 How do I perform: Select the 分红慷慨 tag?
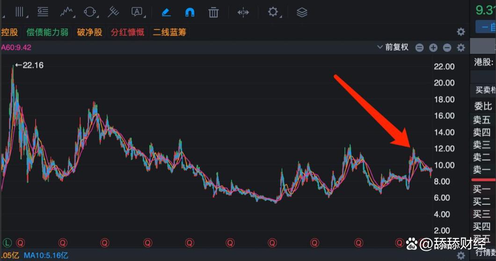click(x=127, y=32)
